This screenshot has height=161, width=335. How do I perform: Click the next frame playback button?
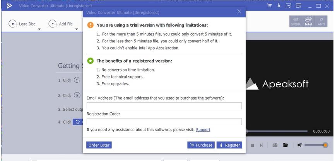pos(262,145)
